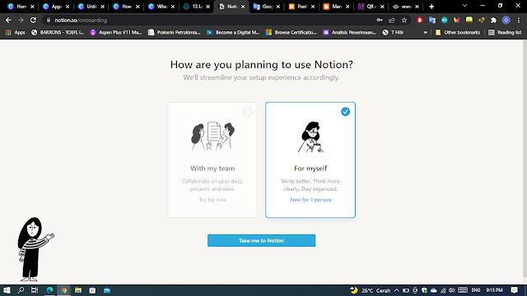Open the volume control in the tray
This screenshot has width=527, height=296.
[452, 290]
